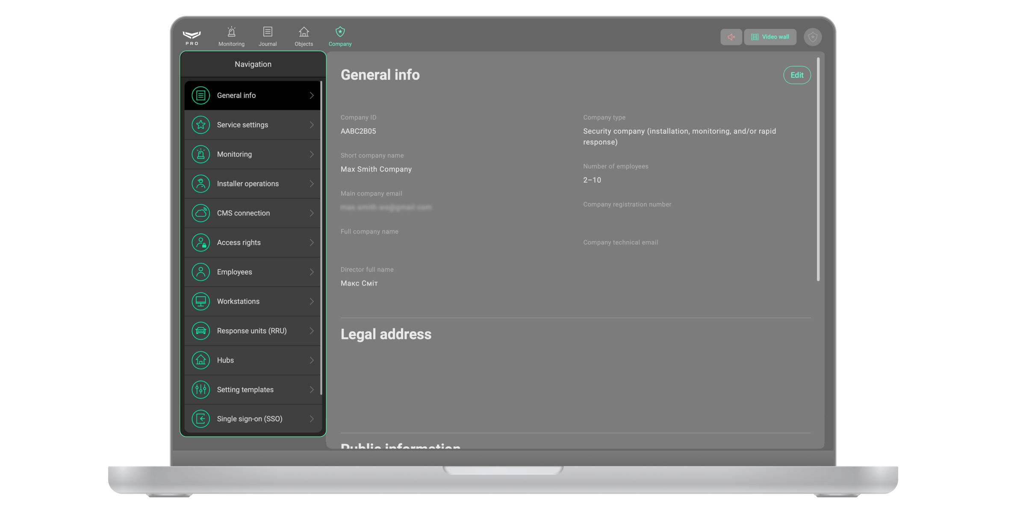The image size is (1026, 513).
Task: Expand CMS connection chevron arrow
Action: pyautogui.click(x=312, y=213)
